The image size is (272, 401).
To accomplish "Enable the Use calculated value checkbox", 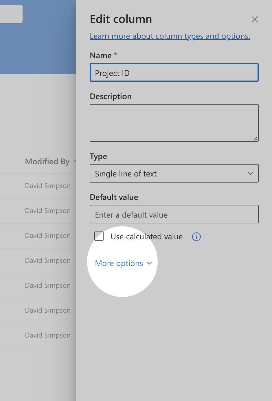I will click(x=99, y=236).
